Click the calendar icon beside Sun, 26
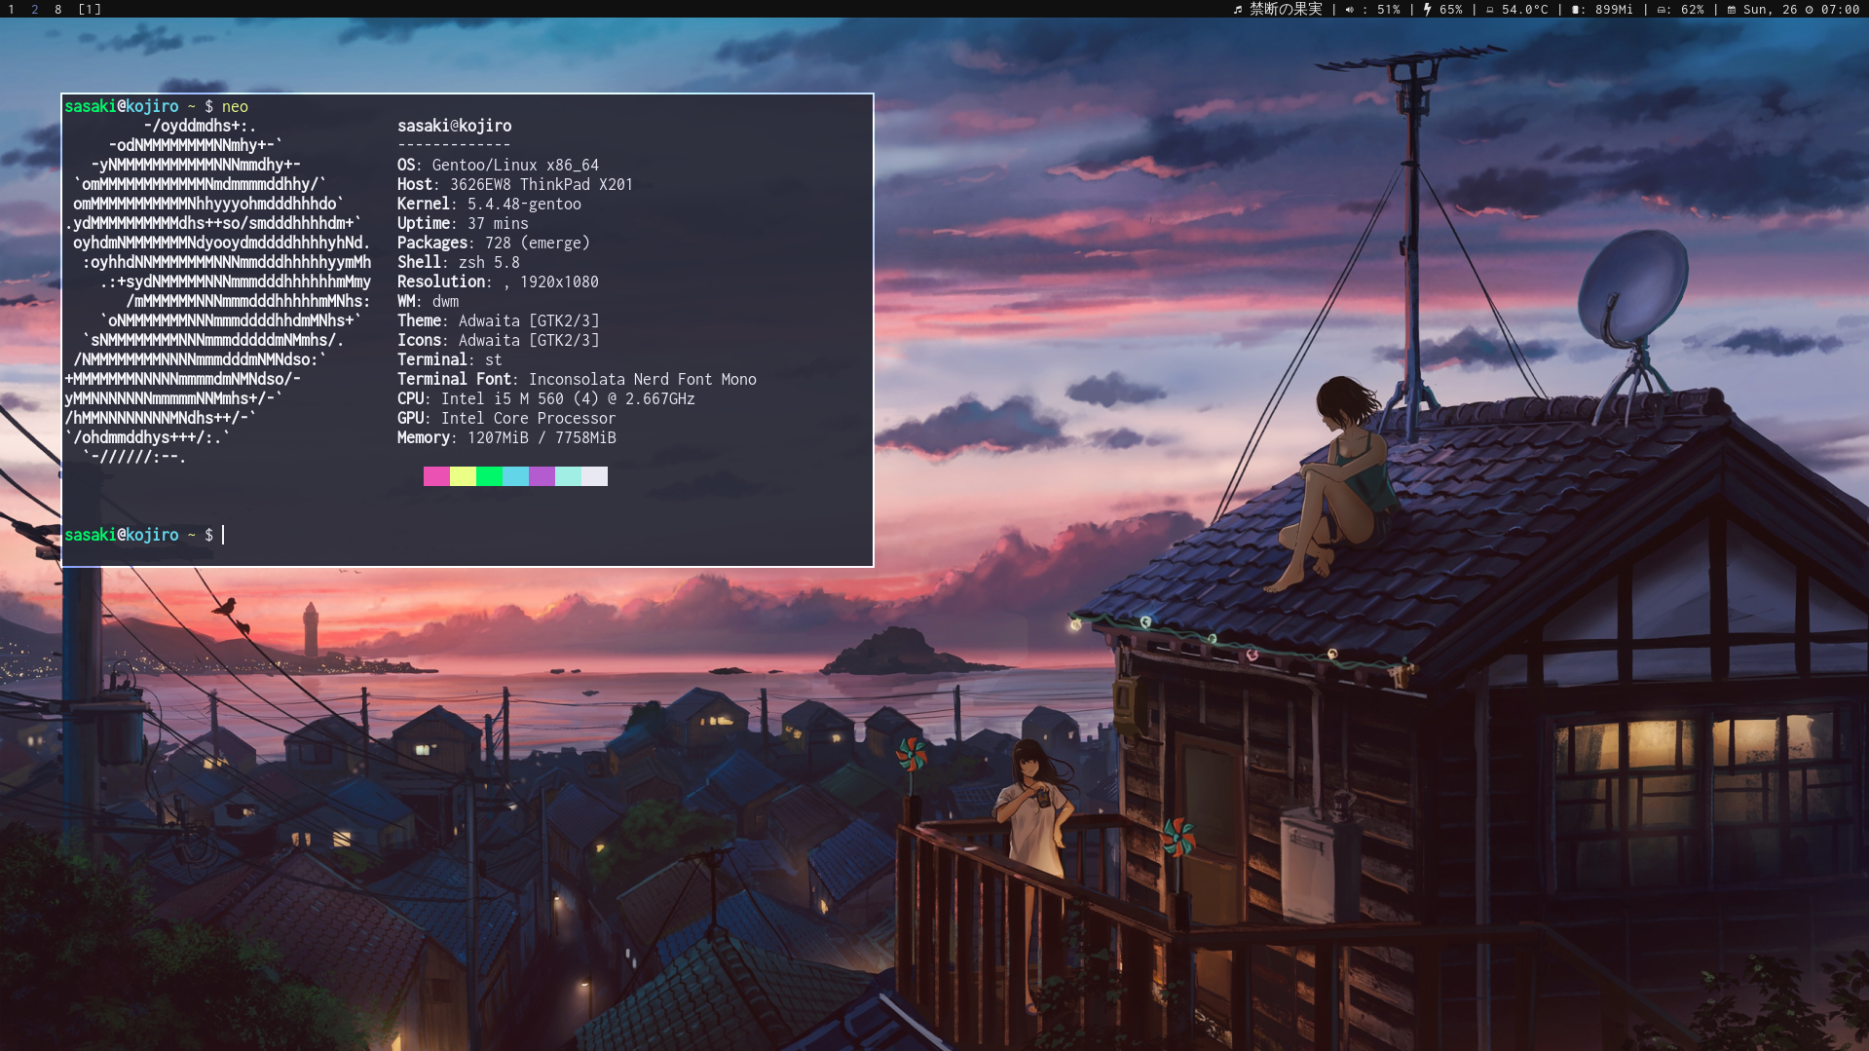The height and width of the screenshot is (1051, 1869). pyautogui.click(x=1732, y=10)
